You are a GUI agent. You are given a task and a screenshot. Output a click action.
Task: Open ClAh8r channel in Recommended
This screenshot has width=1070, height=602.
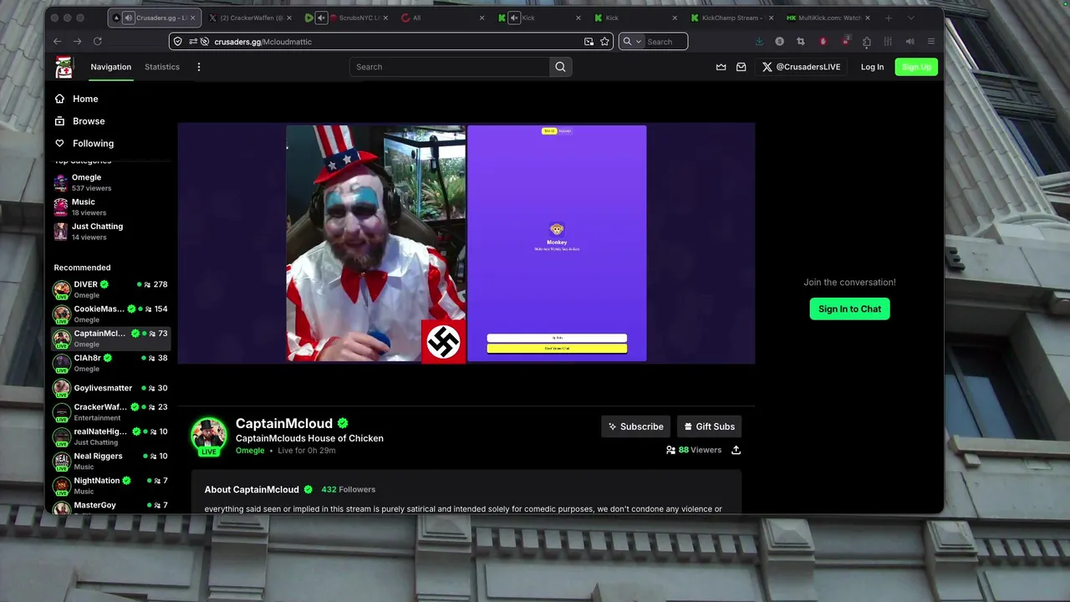pyautogui.click(x=110, y=363)
